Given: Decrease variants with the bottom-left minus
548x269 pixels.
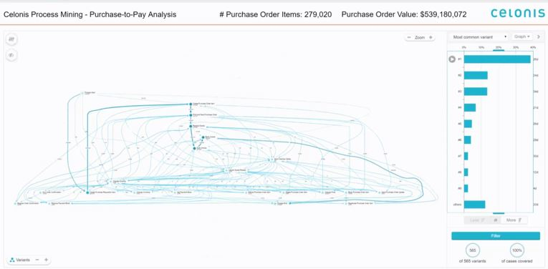Looking at the screenshot, I should pos(37,260).
